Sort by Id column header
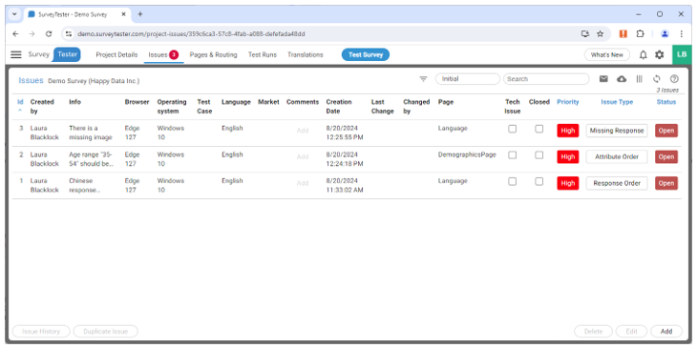The image size is (697, 348). 20,102
